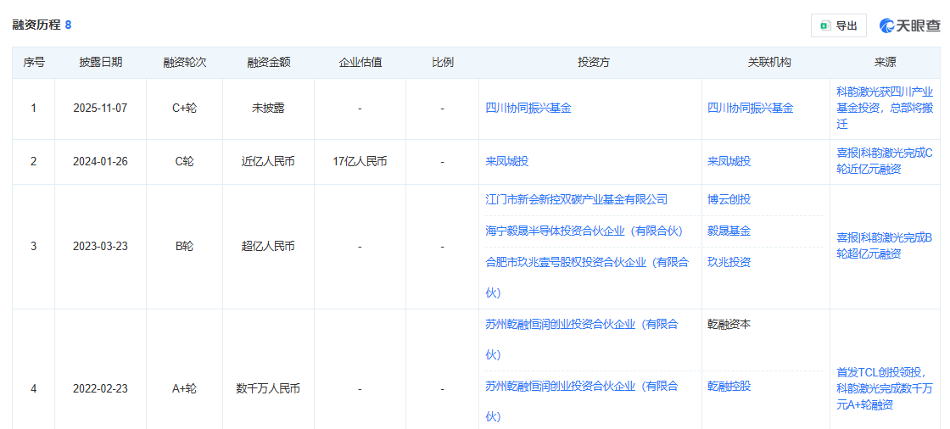The height and width of the screenshot is (429, 950).
Task: Open 来凤城投 link in 关联机构 column
Action: click(729, 162)
